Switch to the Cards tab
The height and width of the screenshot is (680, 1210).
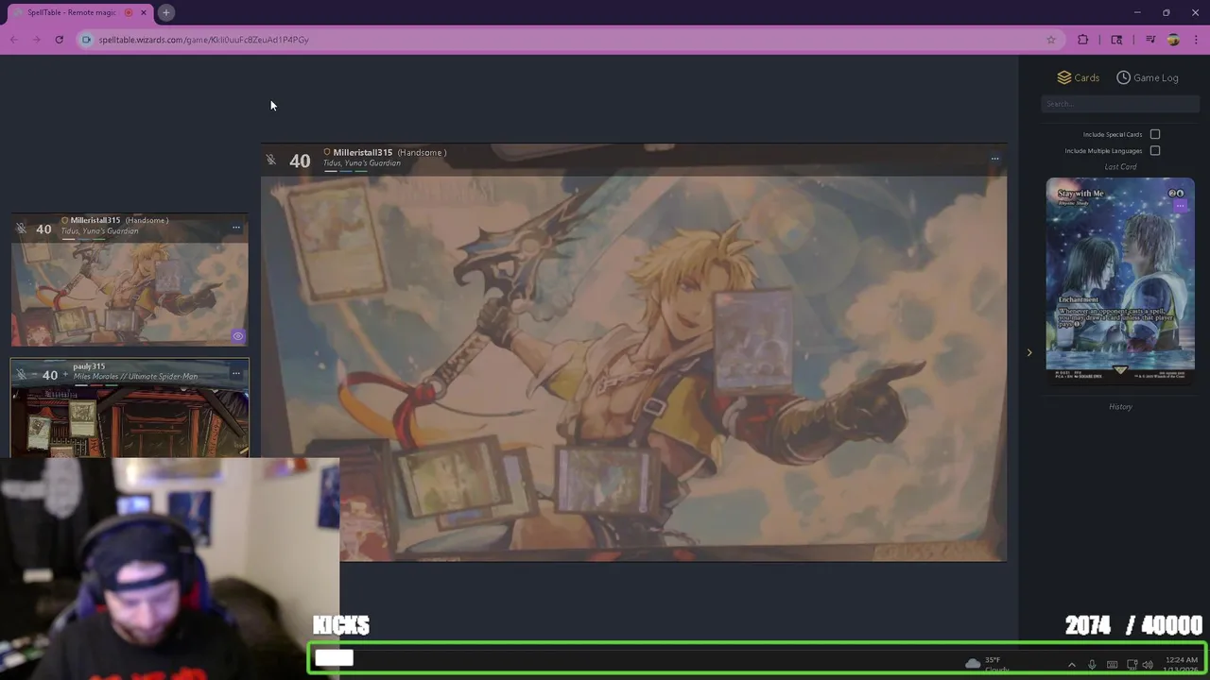[1079, 77]
